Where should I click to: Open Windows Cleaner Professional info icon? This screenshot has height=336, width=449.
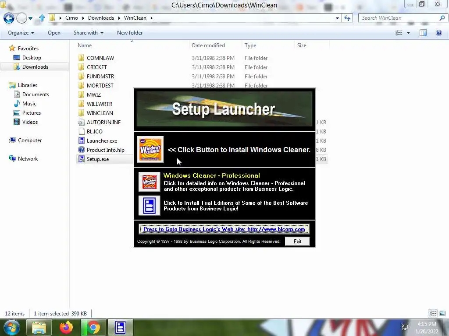[x=149, y=182]
